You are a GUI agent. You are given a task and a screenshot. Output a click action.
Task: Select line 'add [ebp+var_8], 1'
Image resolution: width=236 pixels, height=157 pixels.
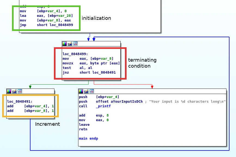coord(30,111)
